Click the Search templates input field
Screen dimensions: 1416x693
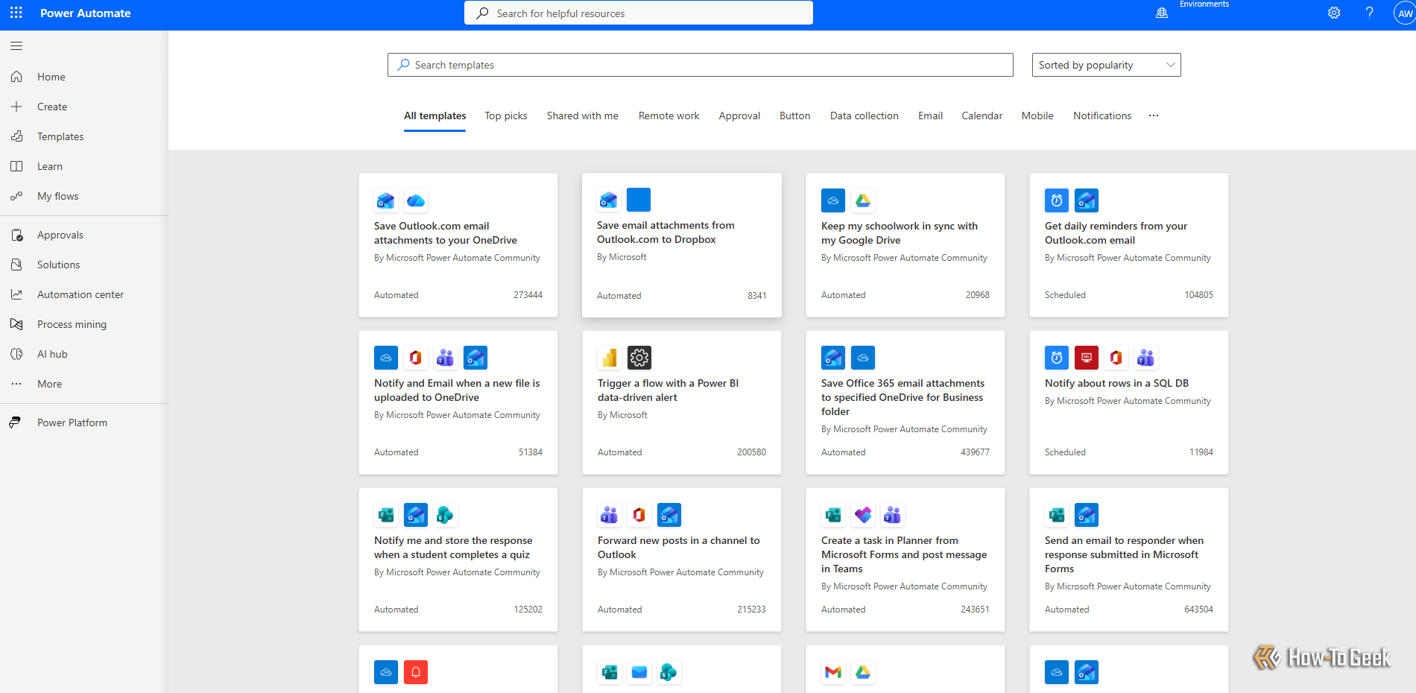701,65
